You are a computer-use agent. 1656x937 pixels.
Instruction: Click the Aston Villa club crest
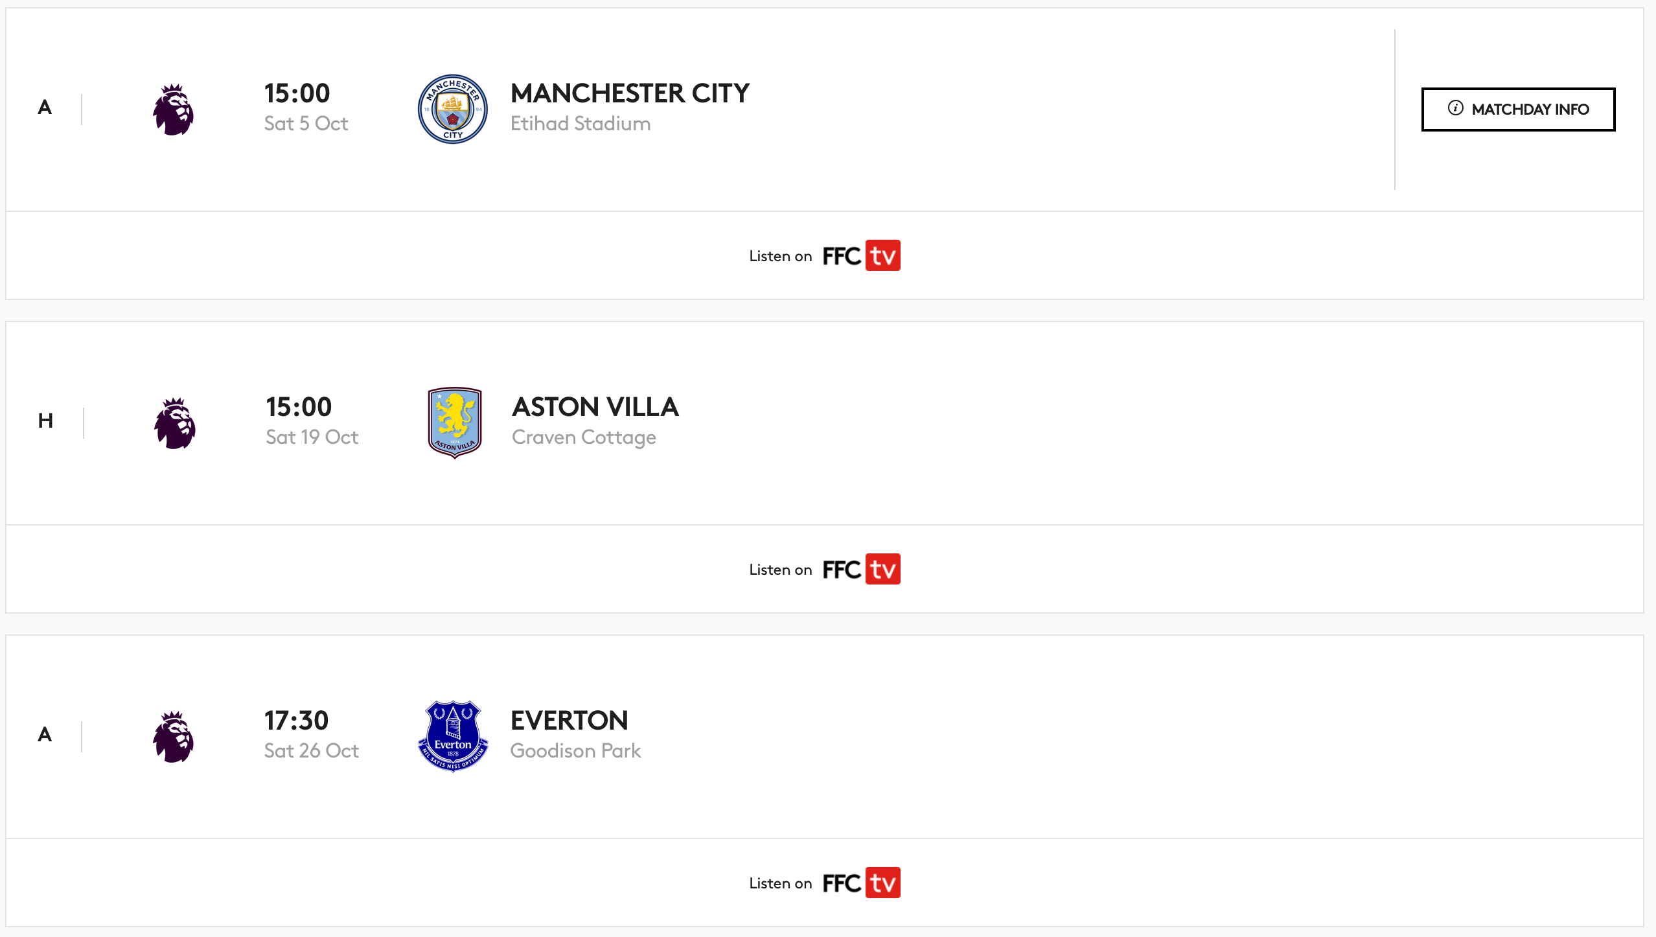(x=455, y=422)
